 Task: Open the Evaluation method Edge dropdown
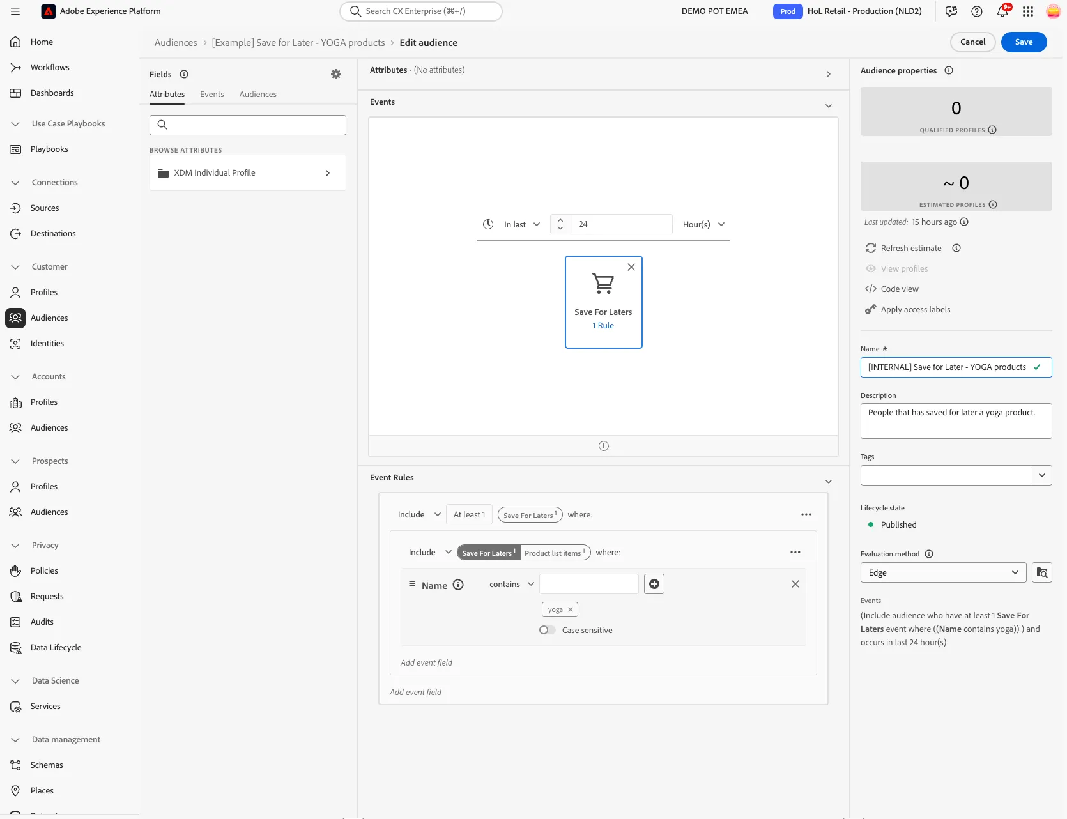943,572
